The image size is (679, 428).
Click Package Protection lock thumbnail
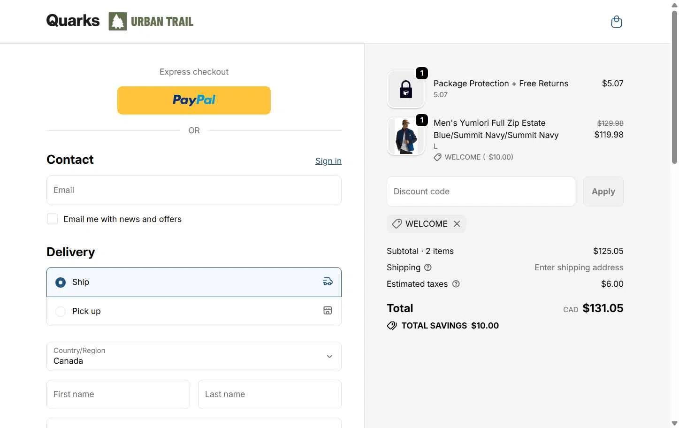pyautogui.click(x=406, y=89)
